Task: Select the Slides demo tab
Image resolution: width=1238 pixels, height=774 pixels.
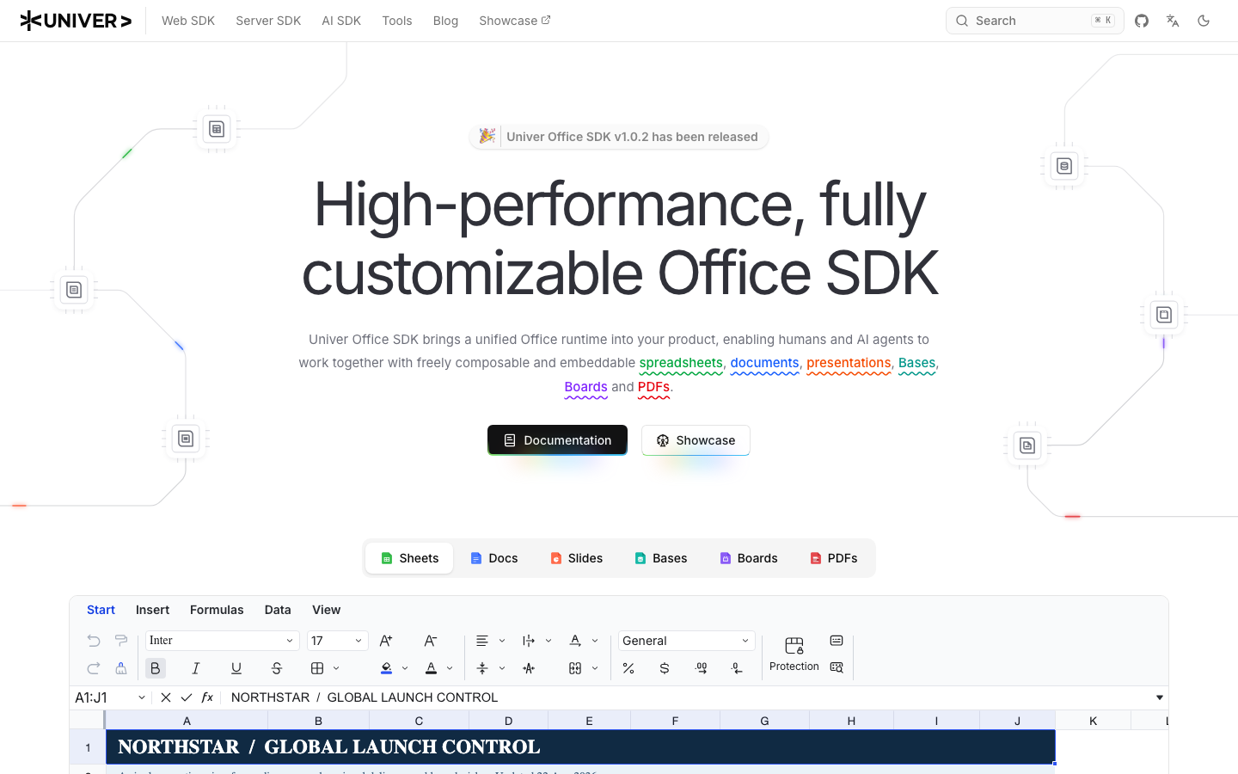Action: (x=577, y=558)
